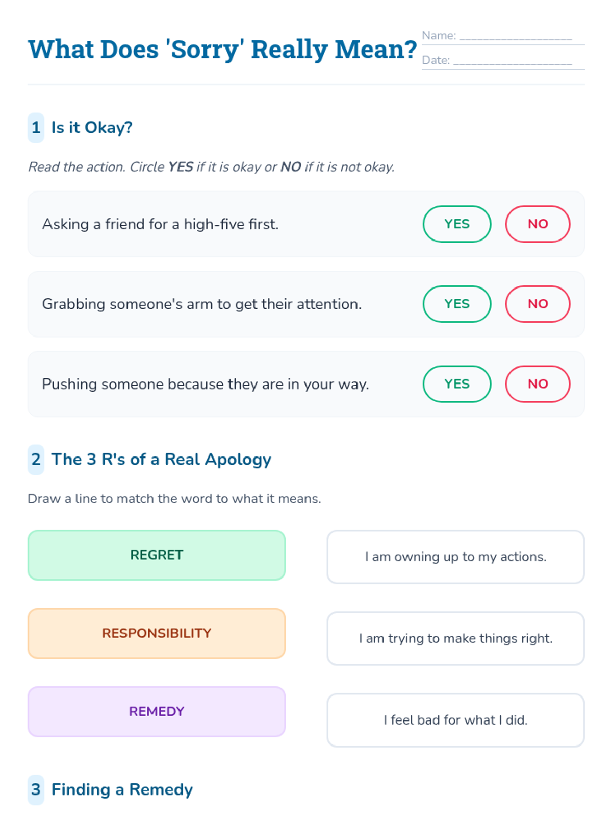Viewport: 612px width, 817px height.
Task: Click the section 1 number badge
Action: pyautogui.click(x=36, y=128)
